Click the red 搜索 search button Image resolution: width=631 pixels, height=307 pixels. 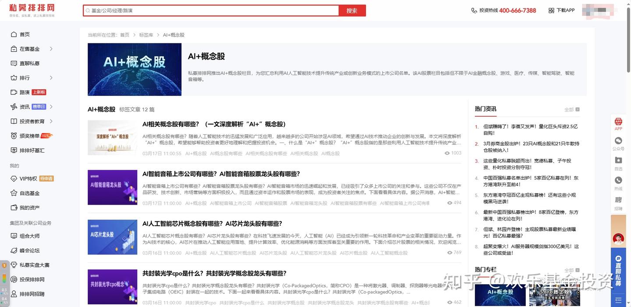[351, 10]
